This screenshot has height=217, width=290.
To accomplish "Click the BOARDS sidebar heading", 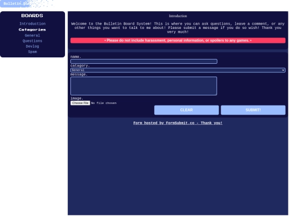I will point(32,16).
